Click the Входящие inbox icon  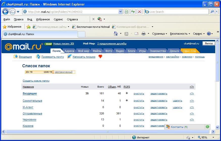16,56
